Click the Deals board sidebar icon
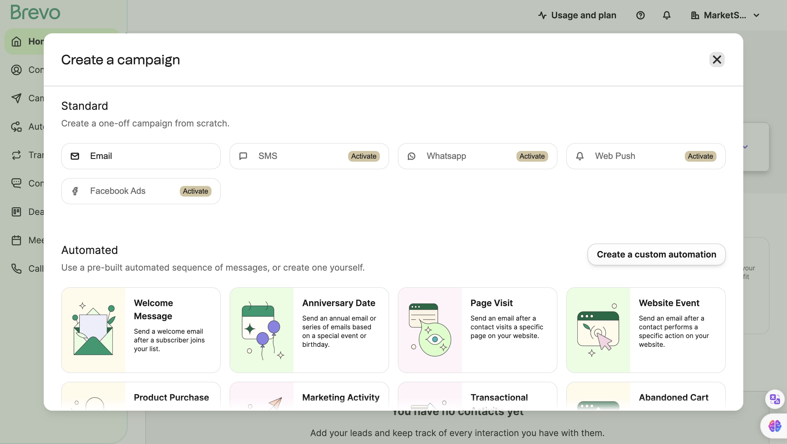The height and width of the screenshot is (444, 787). pyautogui.click(x=16, y=212)
